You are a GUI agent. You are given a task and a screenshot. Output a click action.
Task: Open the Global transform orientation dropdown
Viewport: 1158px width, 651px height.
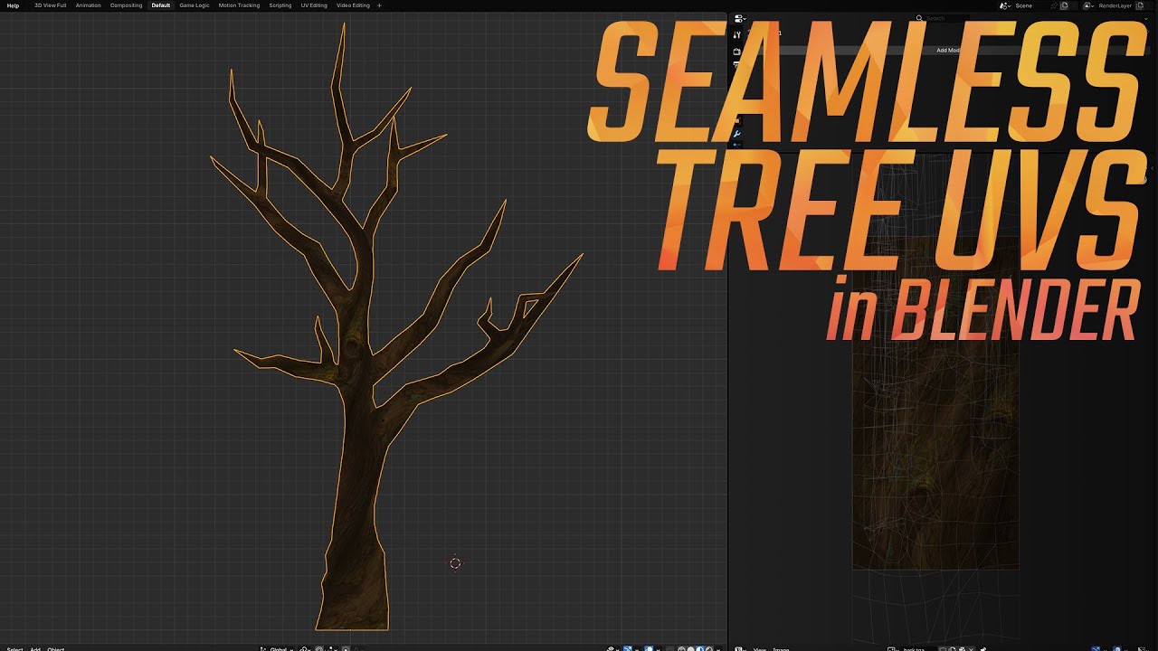point(276,648)
